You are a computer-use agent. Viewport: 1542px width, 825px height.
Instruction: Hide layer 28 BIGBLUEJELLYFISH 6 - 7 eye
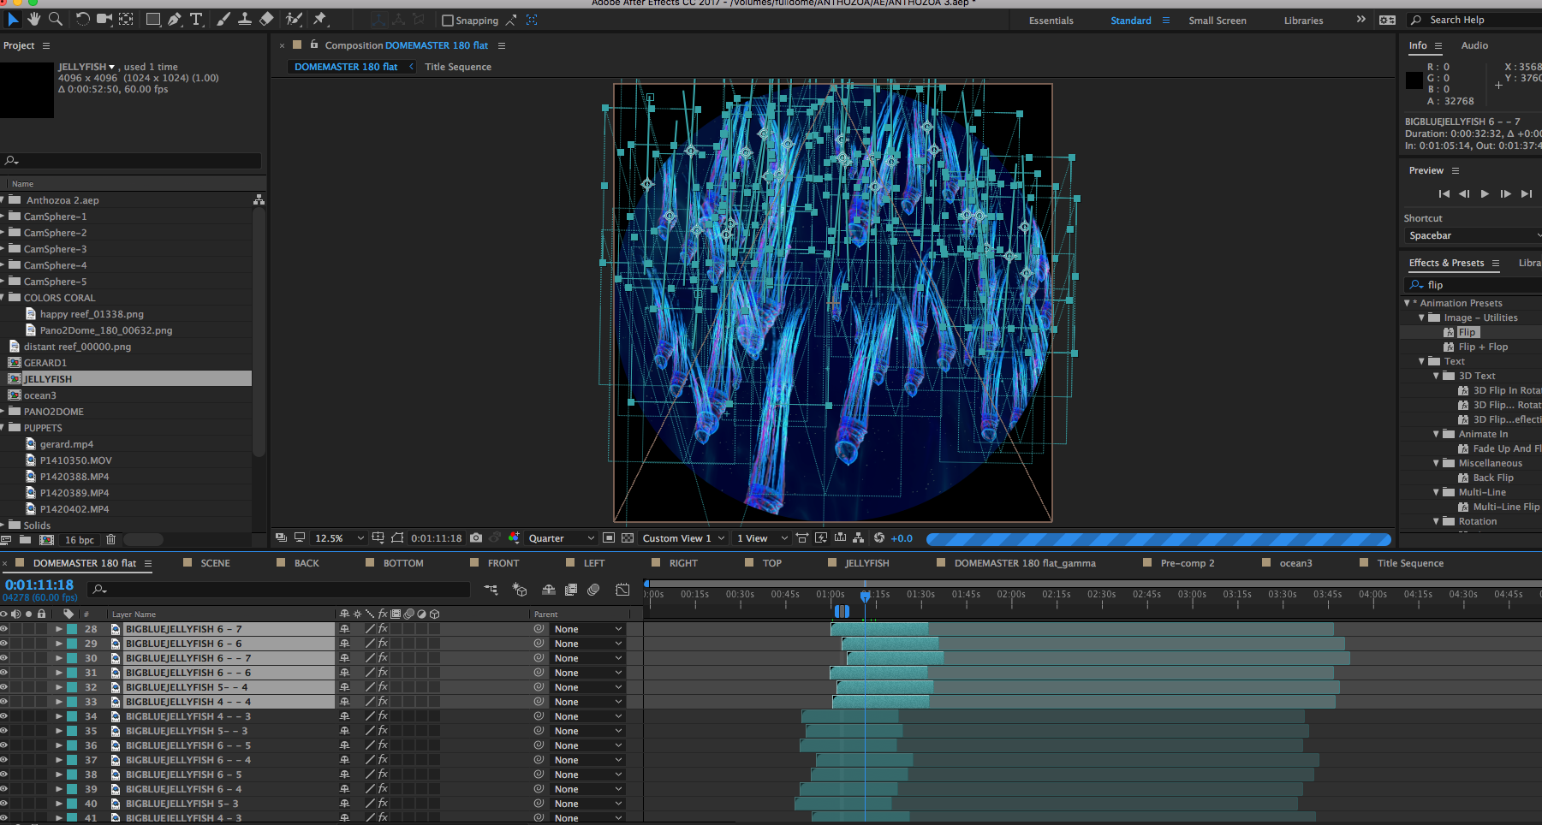[x=4, y=629]
